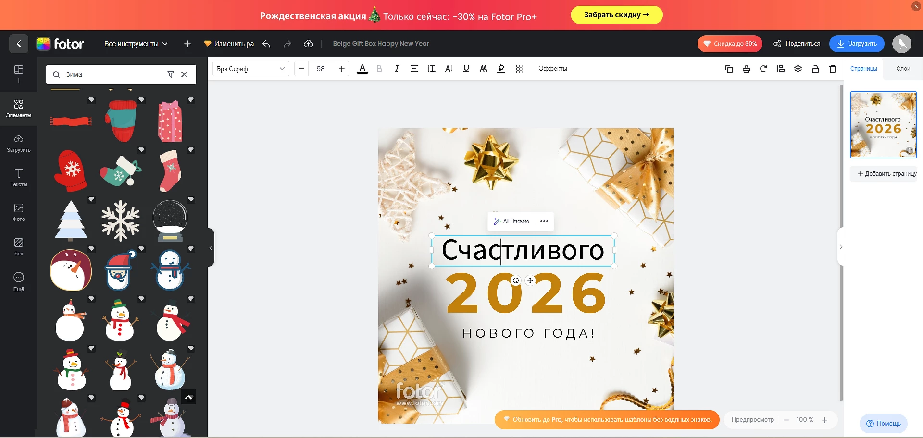Viewport: 923px width, 438px height.
Task: Switch to the Слои tab
Action: click(903, 69)
